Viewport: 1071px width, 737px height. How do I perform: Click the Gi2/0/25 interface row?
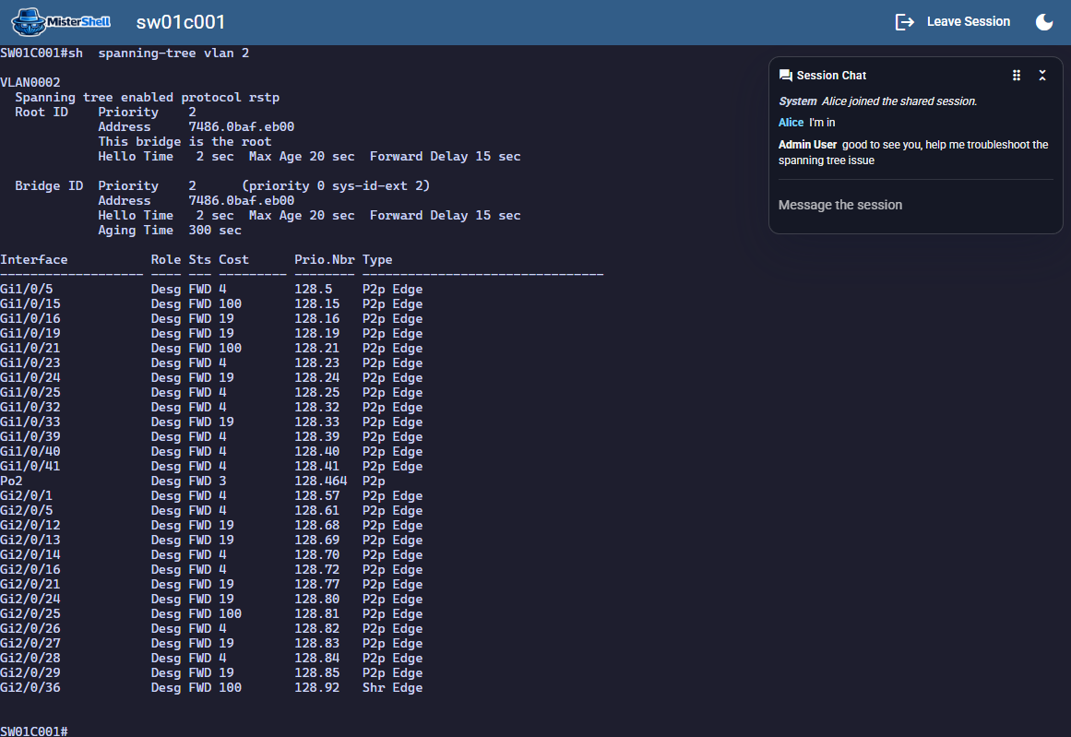[x=211, y=614]
